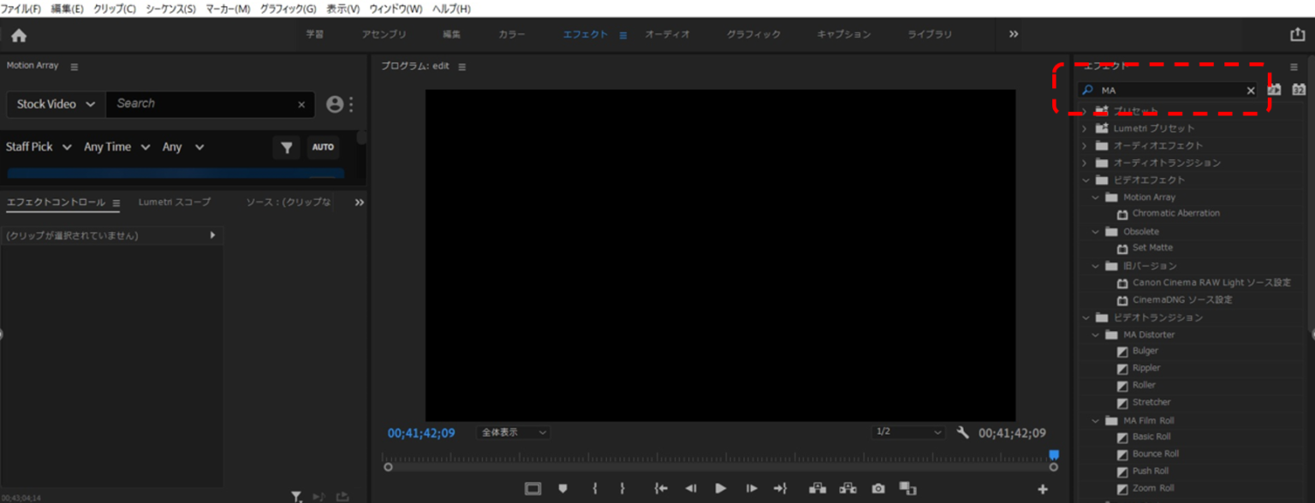This screenshot has height=503, width=1315.
Task: Select the Export Frame camera icon
Action: (878, 488)
